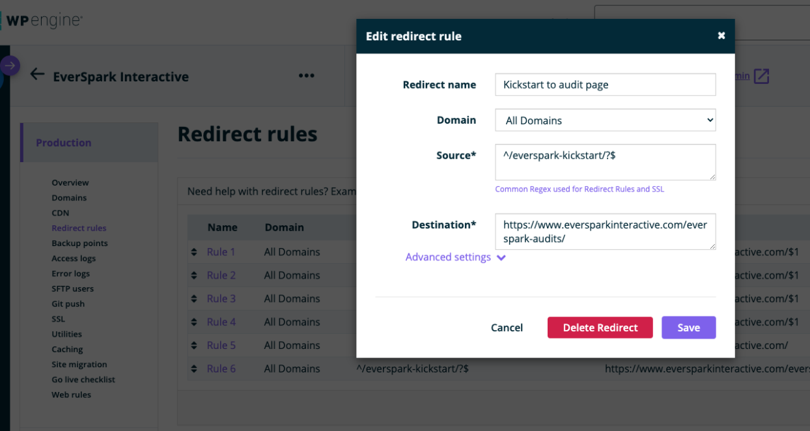This screenshot has width=810, height=431.
Task: Open Caching in the sidebar
Action: (67, 350)
